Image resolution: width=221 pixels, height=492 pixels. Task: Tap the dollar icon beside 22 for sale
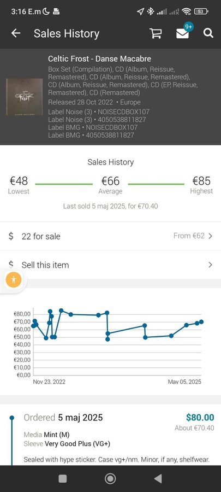11,236
